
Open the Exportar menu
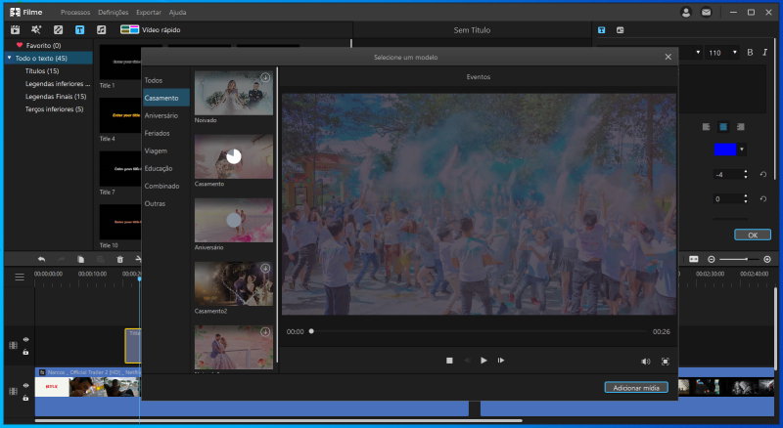click(x=149, y=13)
